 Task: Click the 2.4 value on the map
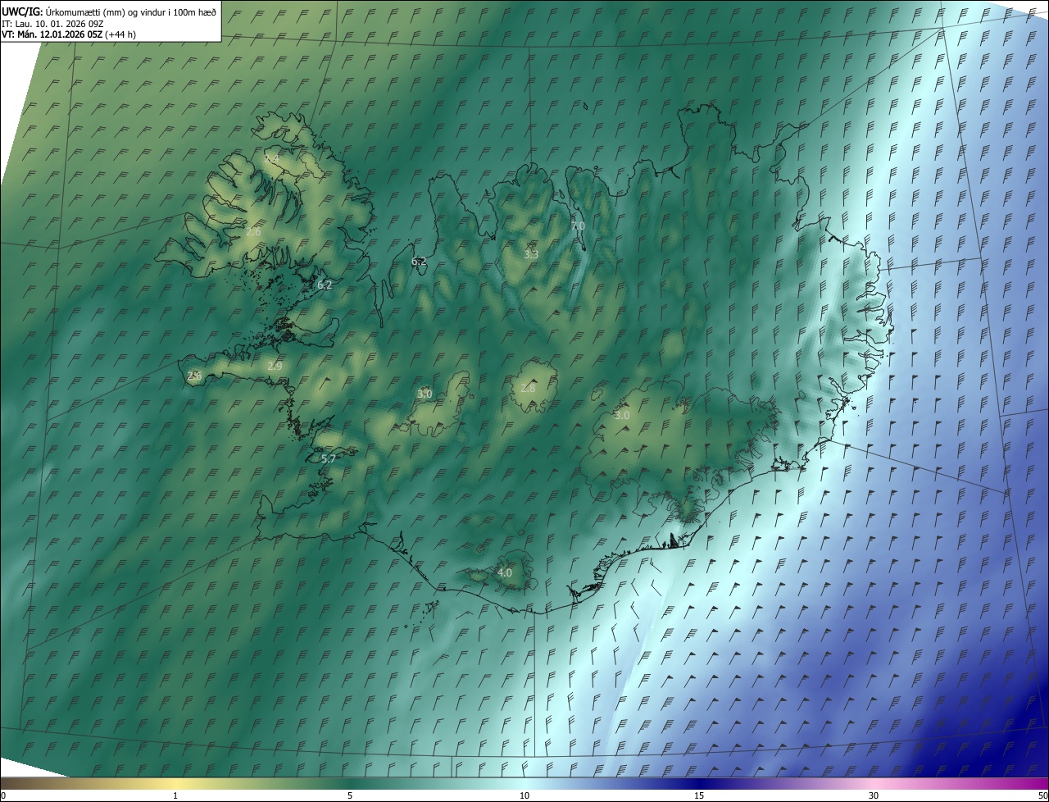273,158
